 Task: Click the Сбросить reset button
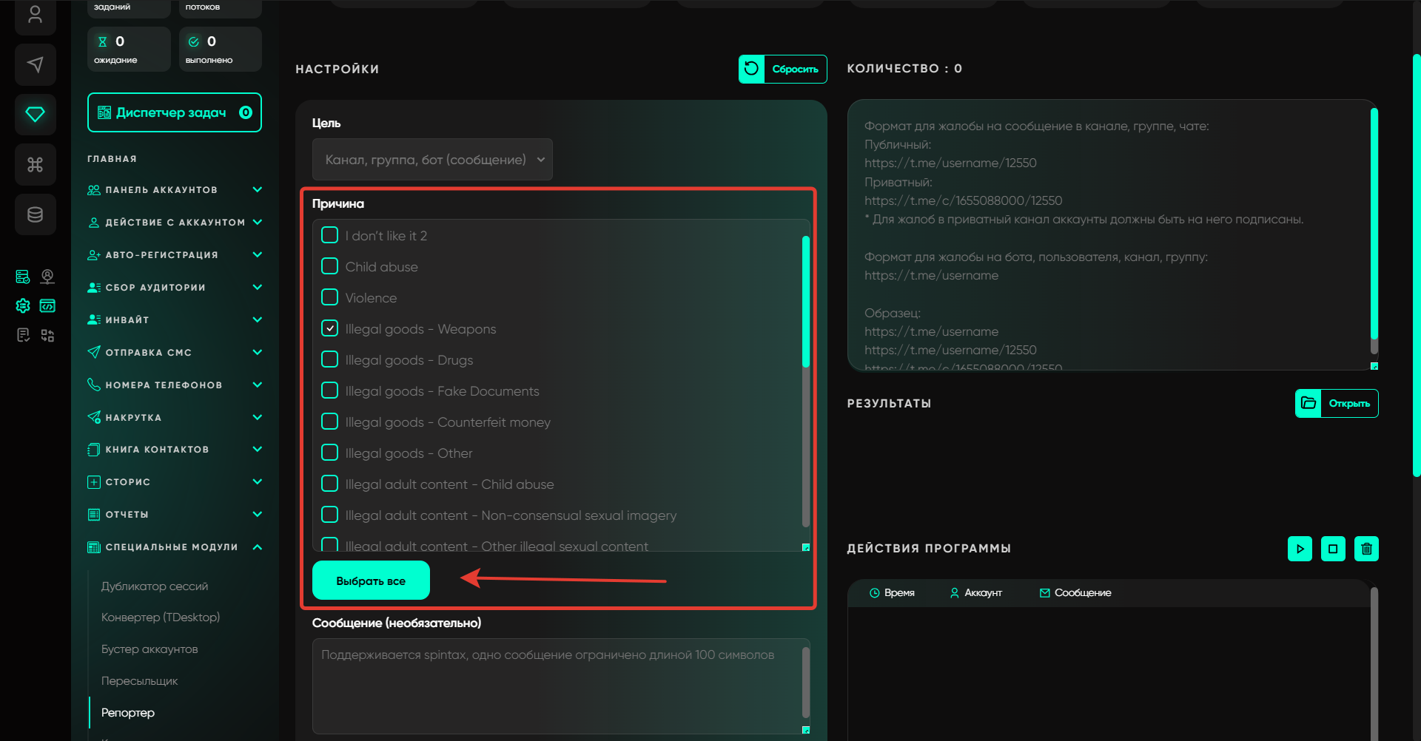(x=782, y=69)
